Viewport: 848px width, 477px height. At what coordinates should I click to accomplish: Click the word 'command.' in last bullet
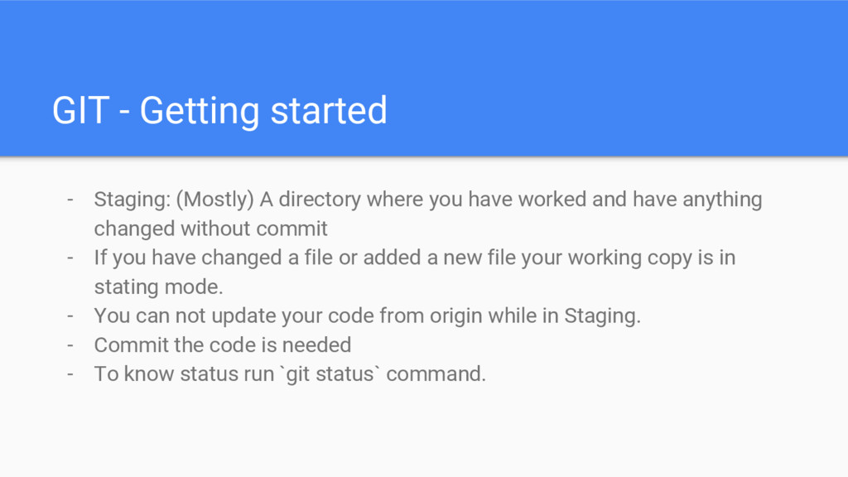pos(436,374)
